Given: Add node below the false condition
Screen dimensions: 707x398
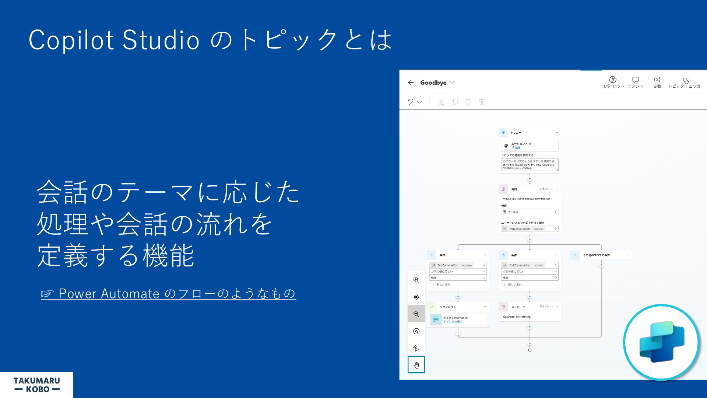Looking at the screenshot, I should [530, 296].
